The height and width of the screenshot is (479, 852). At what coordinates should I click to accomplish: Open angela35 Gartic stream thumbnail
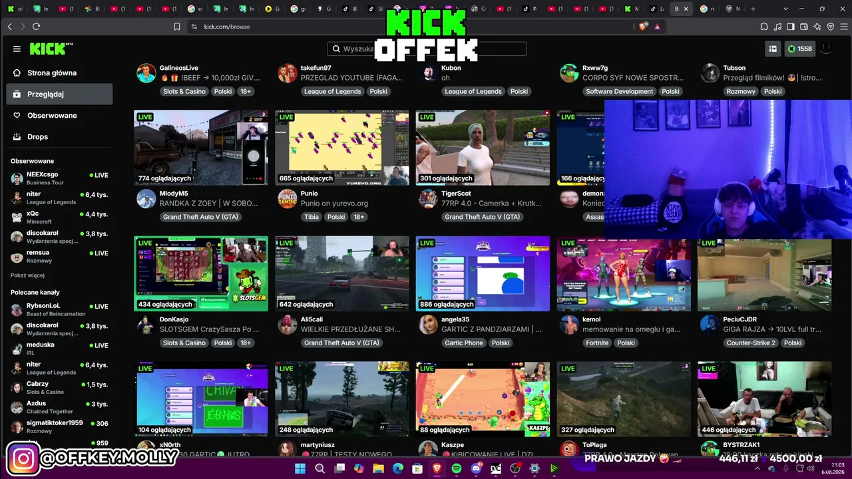point(483,273)
